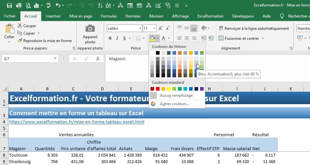Open Presse-papiers dialog launcher
This screenshot has width=310, height=165.
click(x=74, y=48)
